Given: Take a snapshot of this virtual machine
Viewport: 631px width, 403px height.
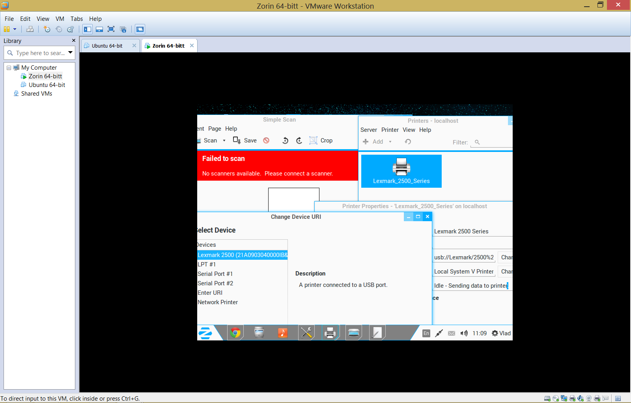Looking at the screenshot, I should tap(47, 29).
